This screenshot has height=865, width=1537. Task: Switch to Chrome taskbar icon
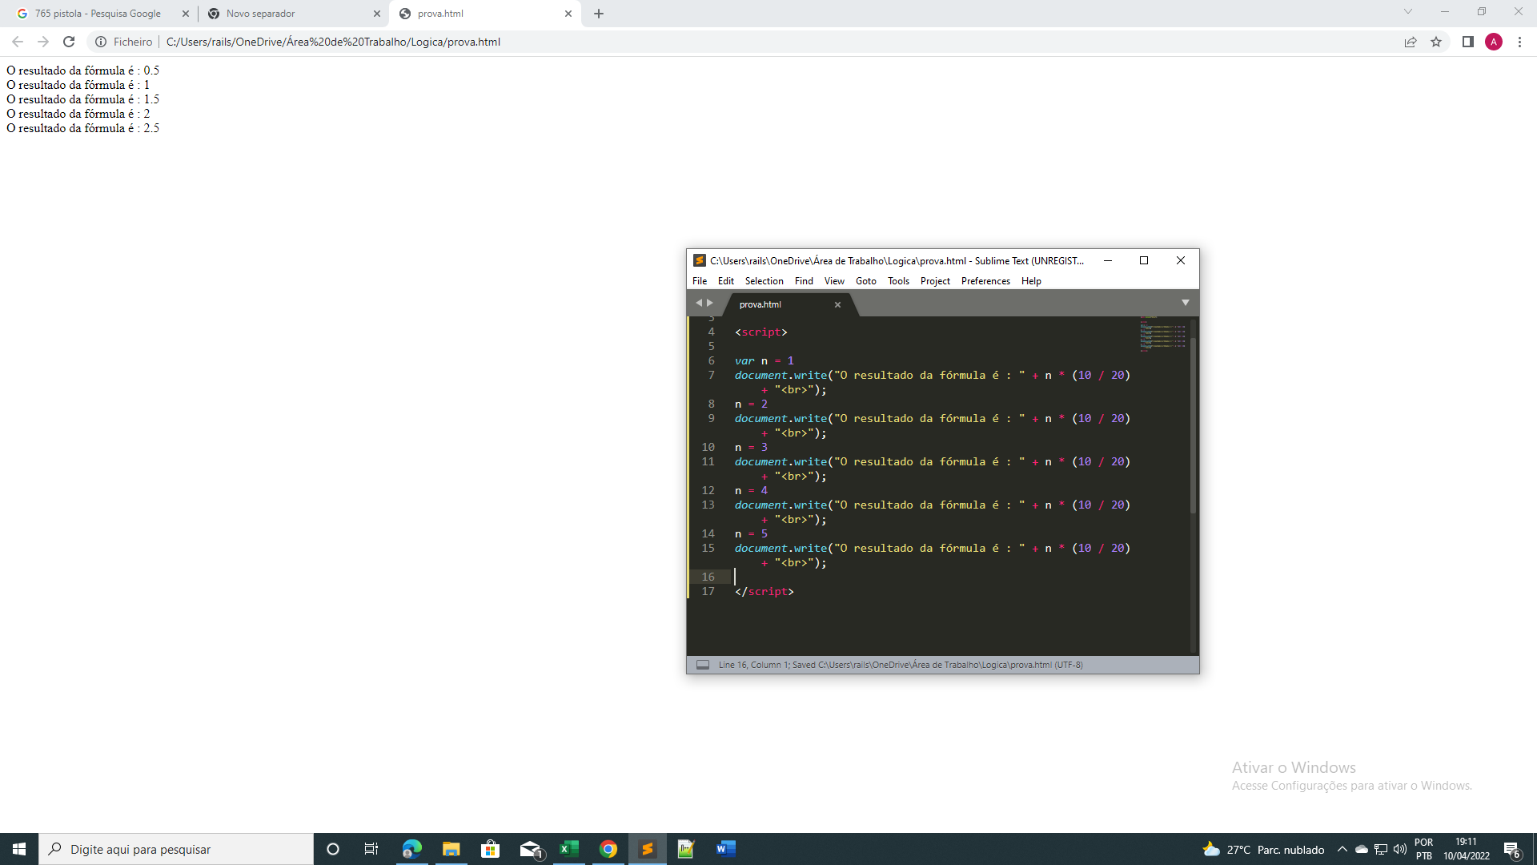pyautogui.click(x=608, y=849)
